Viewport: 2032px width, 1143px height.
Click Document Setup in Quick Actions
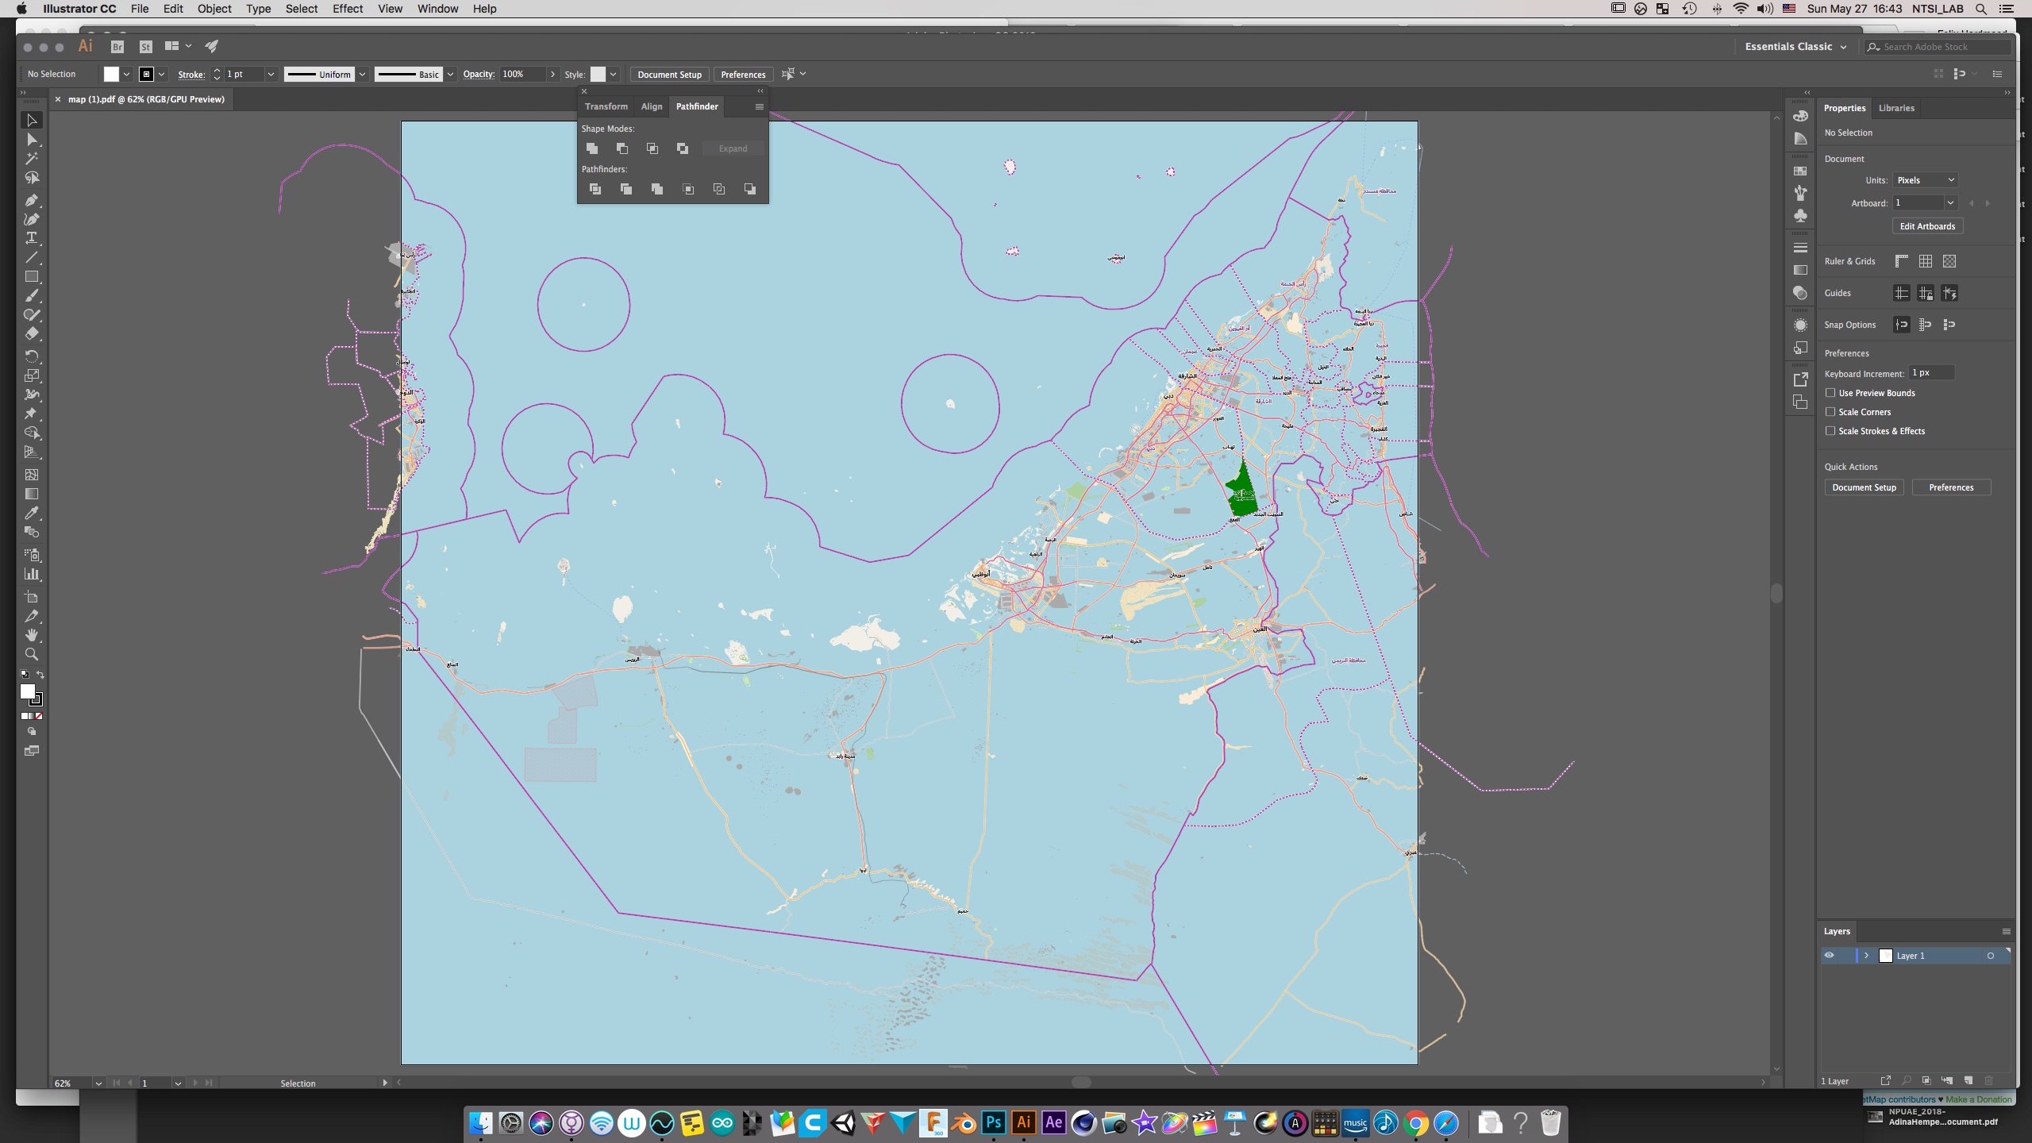pos(1863,487)
